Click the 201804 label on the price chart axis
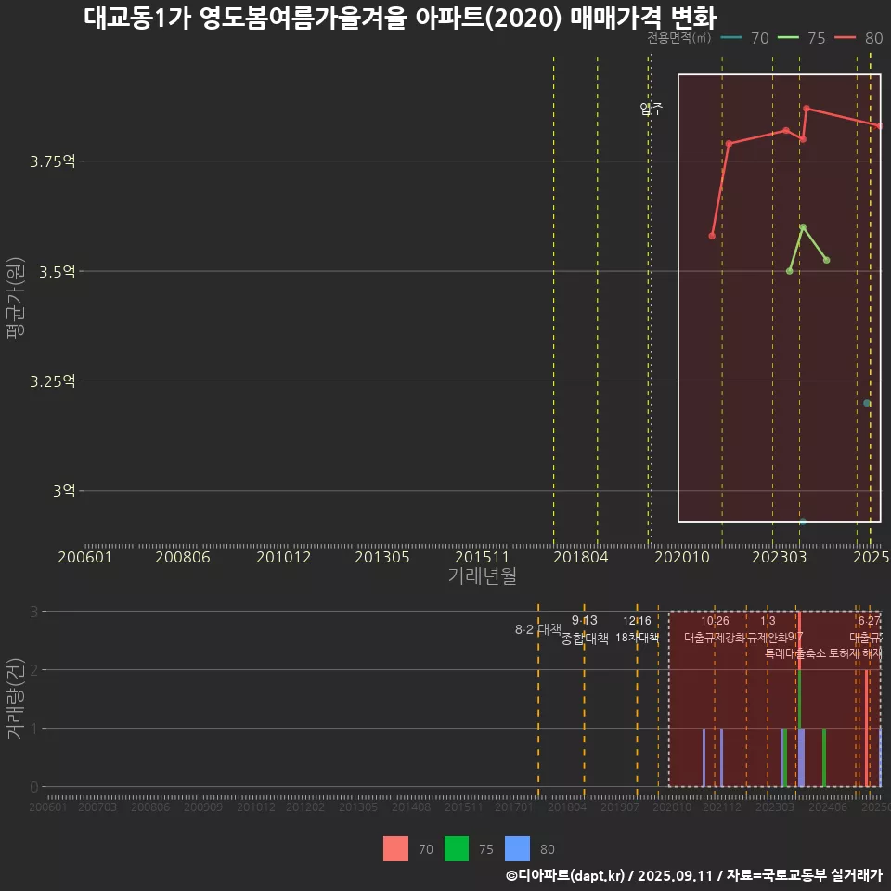The width and height of the screenshot is (891, 891). coord(581,558)
